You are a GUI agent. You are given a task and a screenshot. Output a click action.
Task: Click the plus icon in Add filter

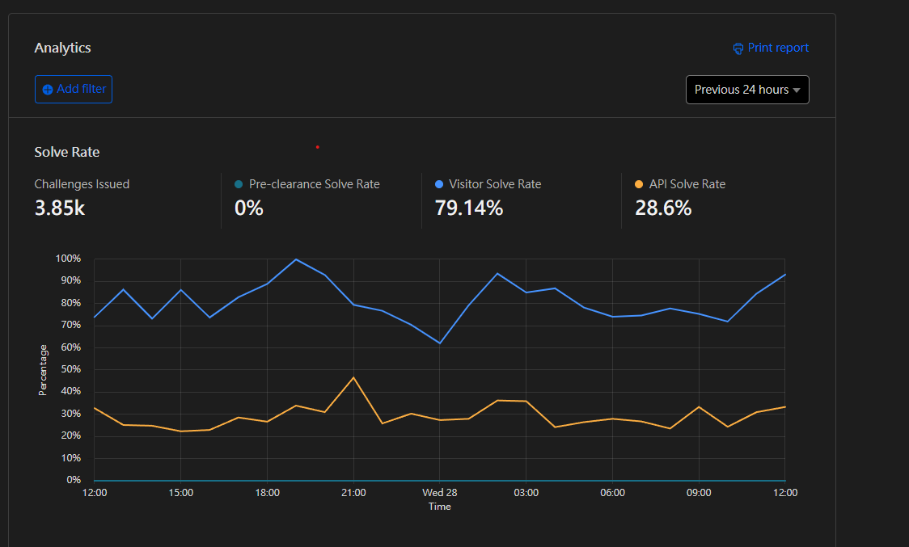(48, 90)
